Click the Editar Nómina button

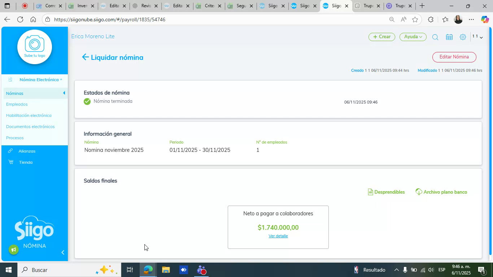pyautogui.click(x=454, y=57)
